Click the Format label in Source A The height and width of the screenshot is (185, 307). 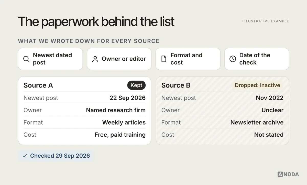point(33,122)
